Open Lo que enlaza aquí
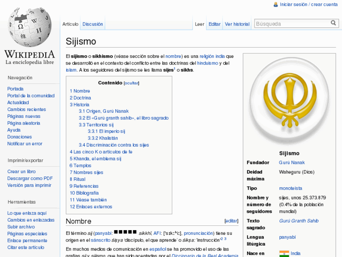Viewport: 342px width, 257px height. (27, 213)
